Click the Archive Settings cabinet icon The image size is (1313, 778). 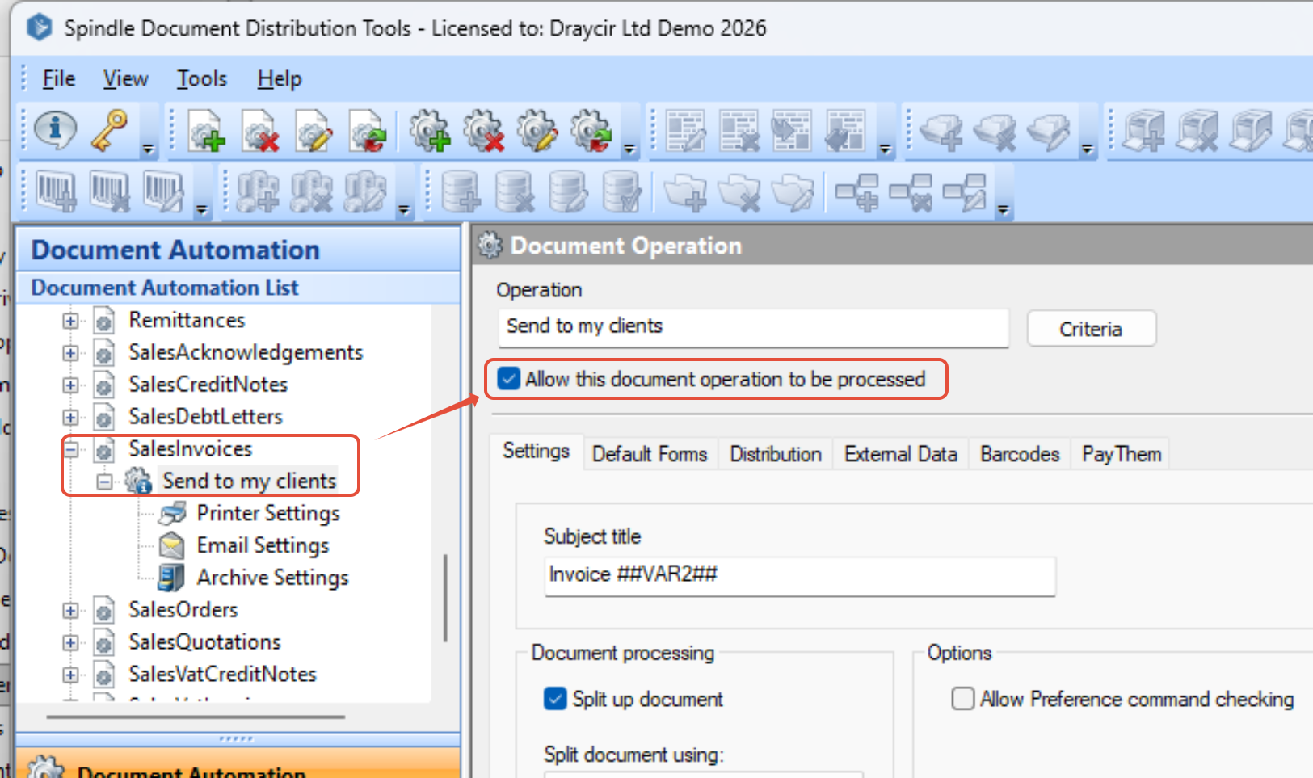tap(171, 578)
